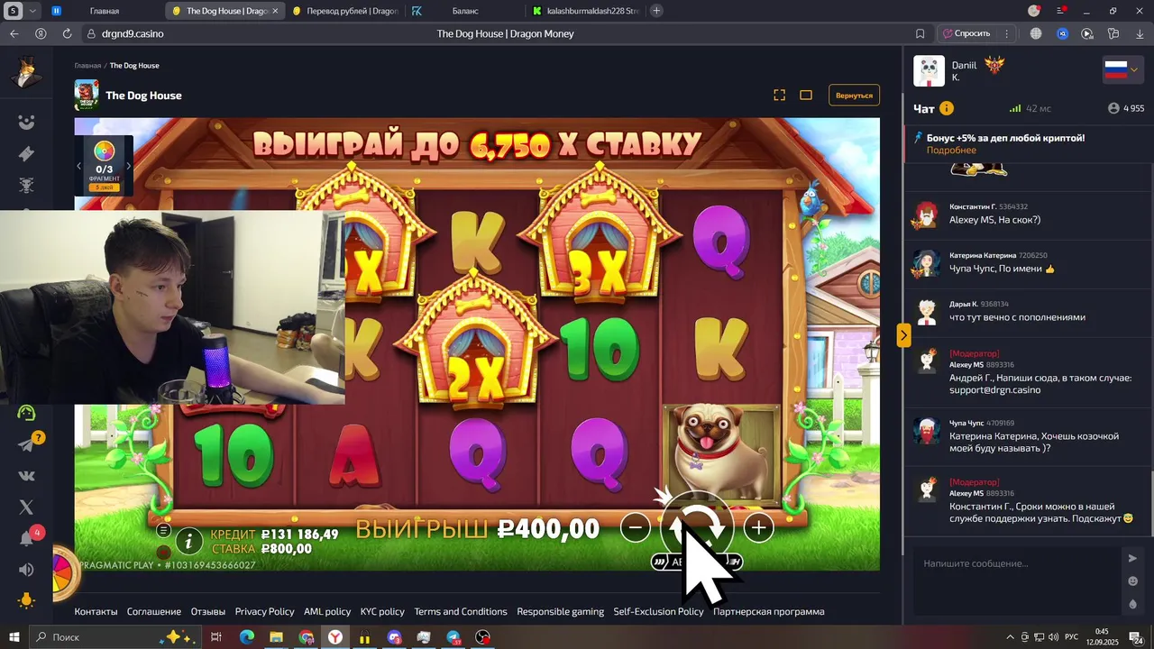1154x649 pixels.
Task: Open the Подробнее bonus link
Action: [x=951, y=150]
